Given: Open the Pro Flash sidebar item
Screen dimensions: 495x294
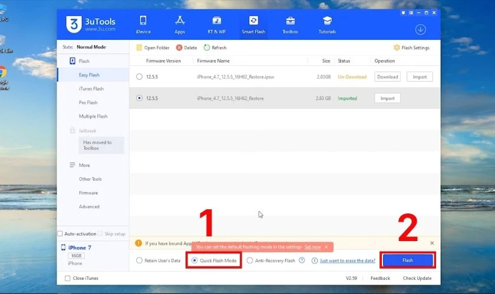Looking at the screenshot, I should click(x=90, y=102).
